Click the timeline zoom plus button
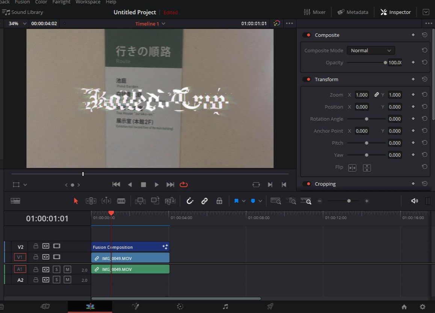 [367, 201]
